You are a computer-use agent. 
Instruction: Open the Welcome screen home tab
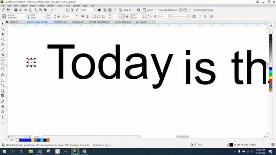[7, 22]
